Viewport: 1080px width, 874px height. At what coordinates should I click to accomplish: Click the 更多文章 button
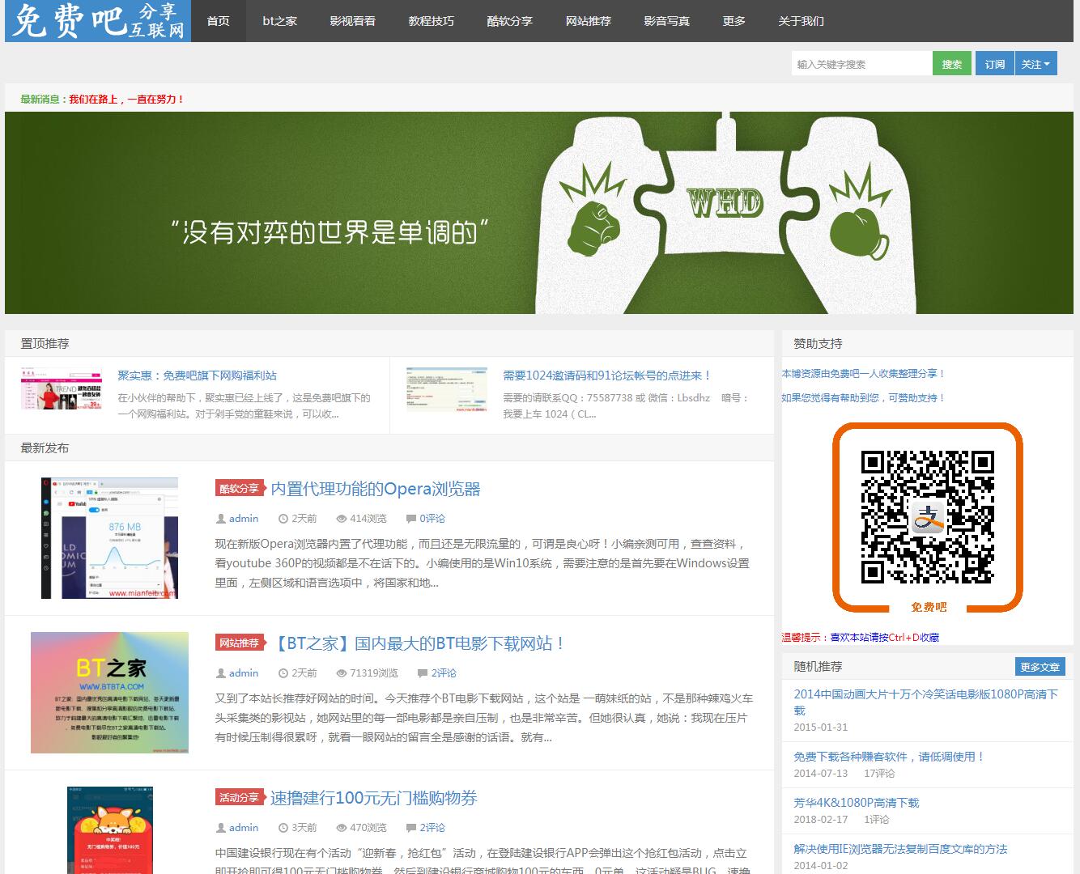point(1040,667)
